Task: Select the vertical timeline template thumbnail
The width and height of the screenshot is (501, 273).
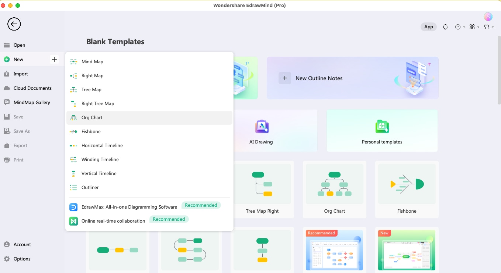Action: click(262, 250)
